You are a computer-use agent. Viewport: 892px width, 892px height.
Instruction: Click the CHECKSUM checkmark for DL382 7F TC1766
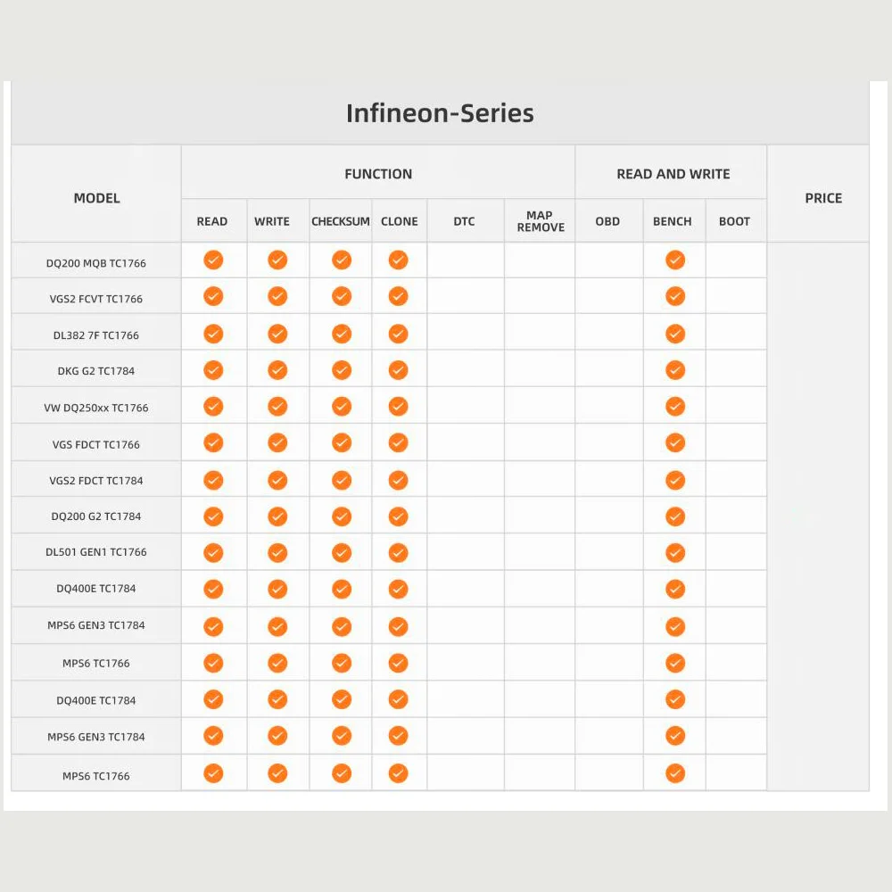(342, 334)
